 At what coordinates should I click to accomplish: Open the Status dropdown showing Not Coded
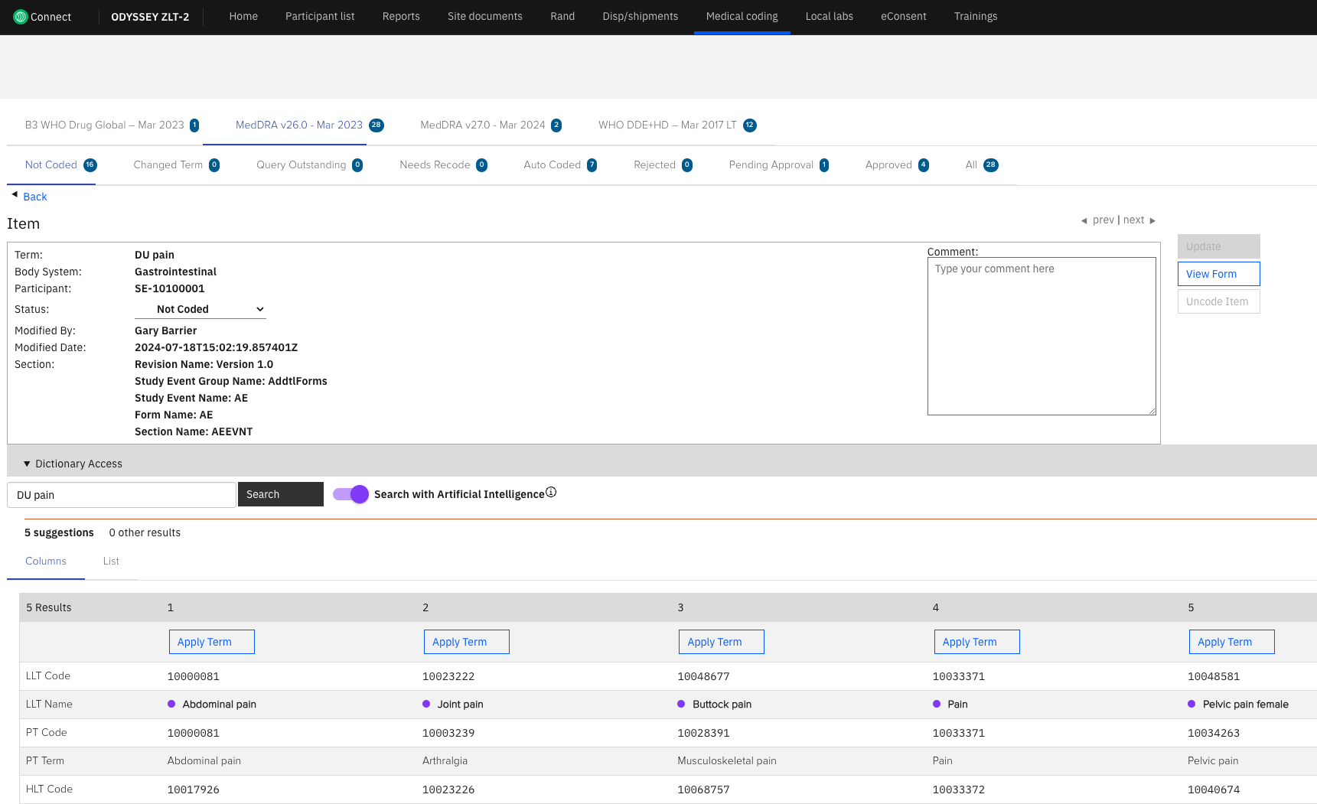(200, 309)
